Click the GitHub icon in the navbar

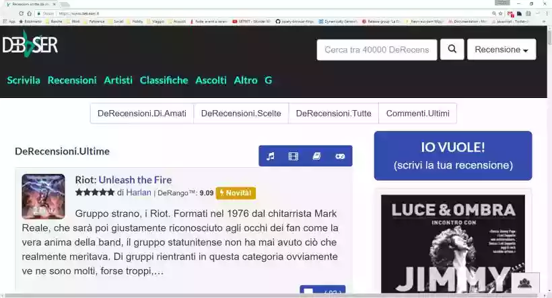[x=269, y=80]
